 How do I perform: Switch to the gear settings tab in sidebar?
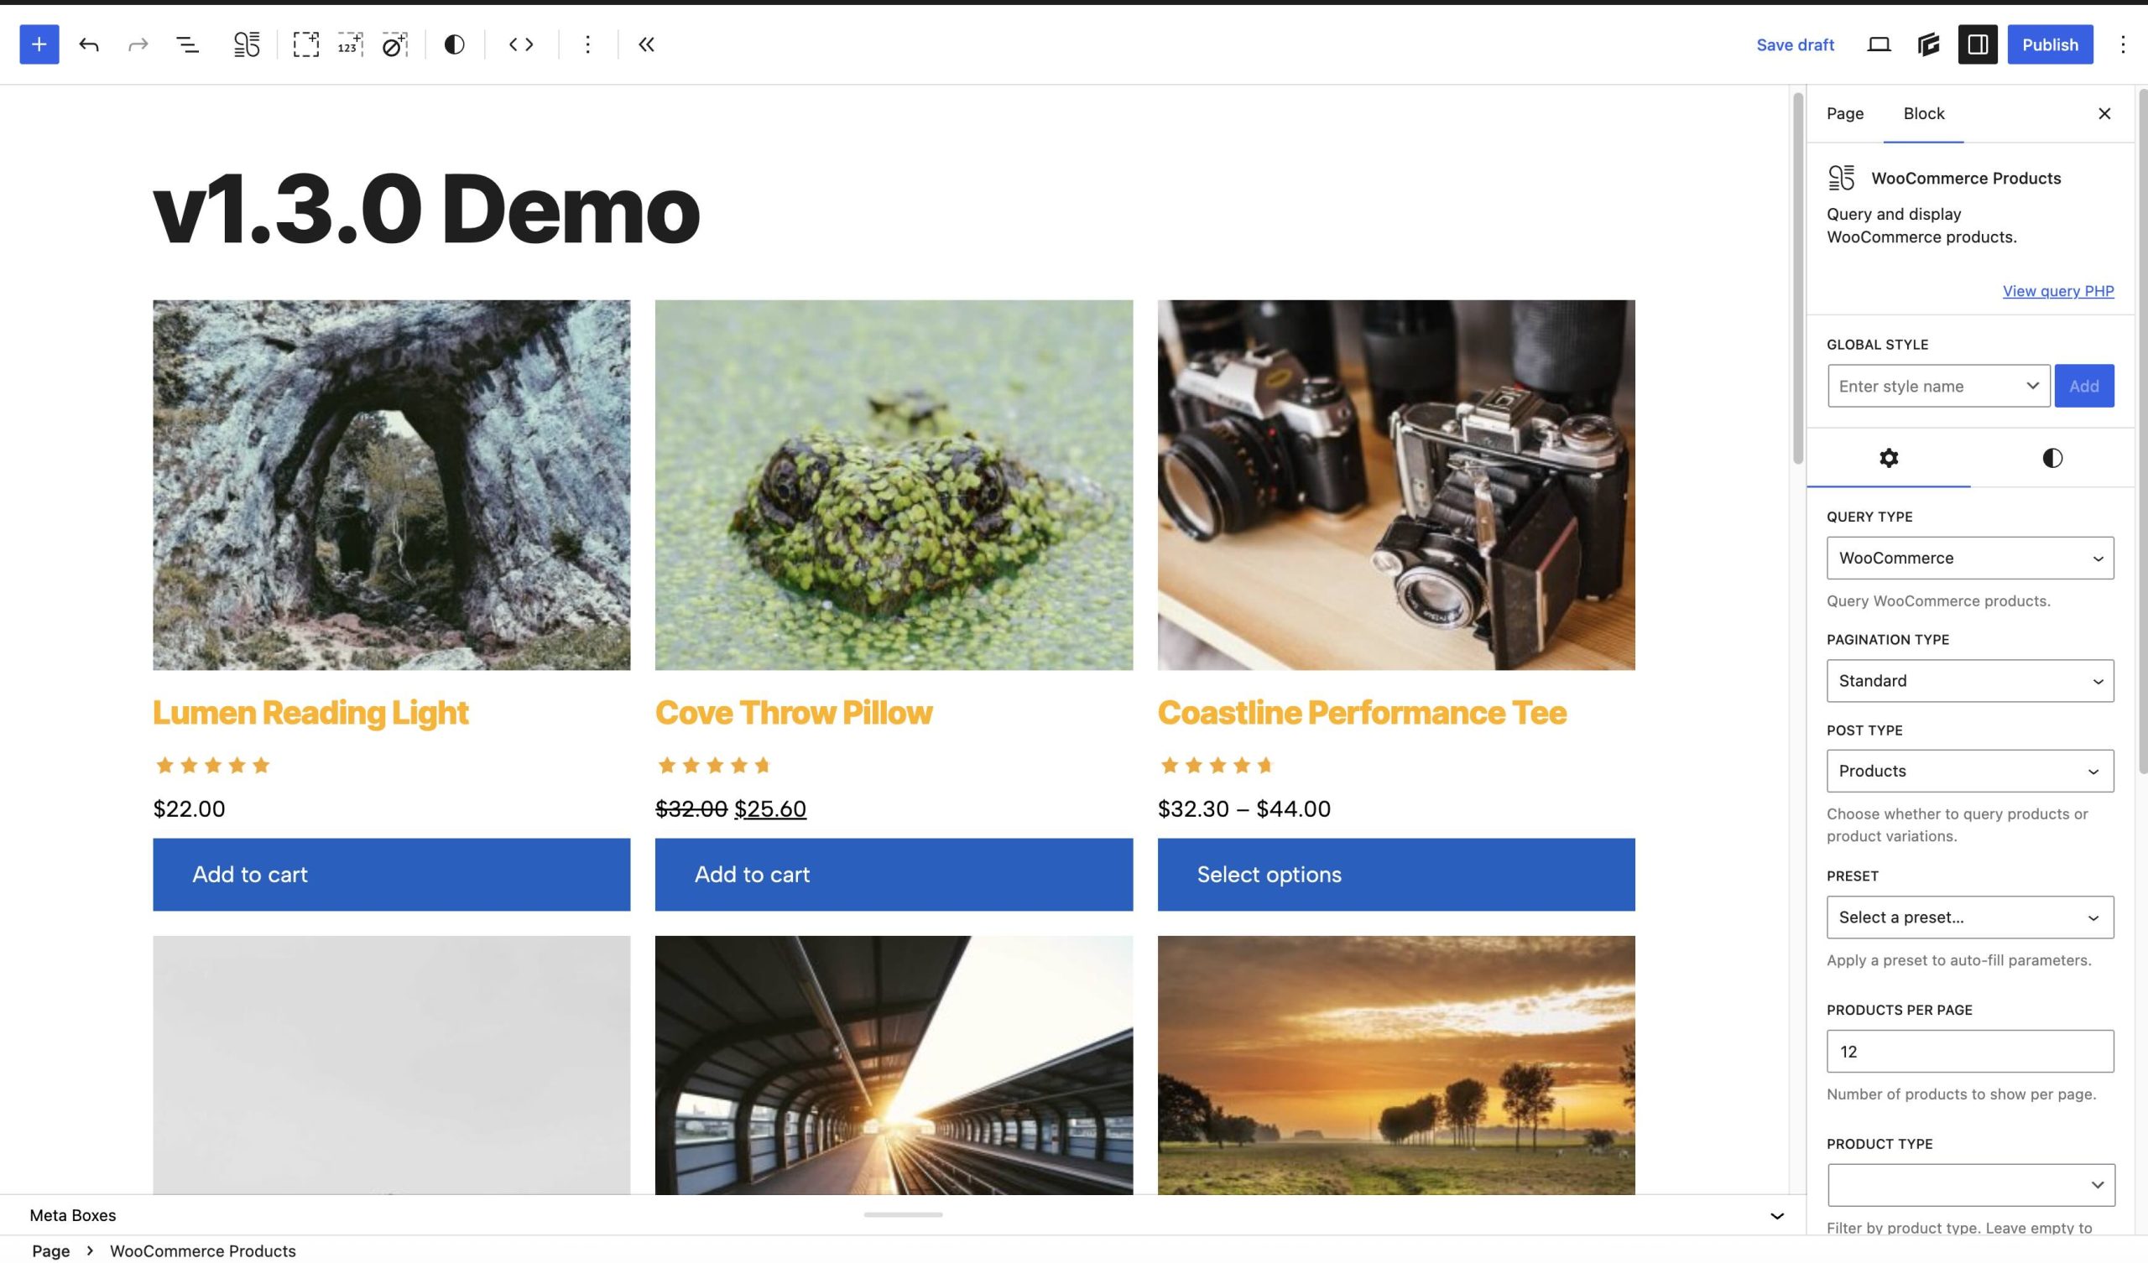[x=1889, y=459]
